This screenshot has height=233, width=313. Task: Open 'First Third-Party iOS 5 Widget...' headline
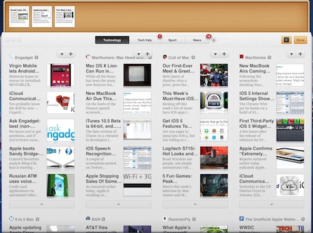[x=257, y=123]
